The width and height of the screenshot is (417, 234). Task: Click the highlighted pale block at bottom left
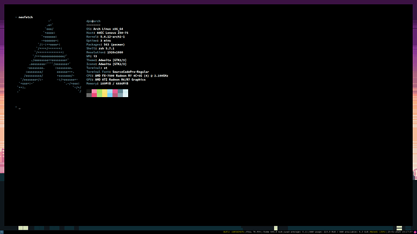(x=23, y=228)
